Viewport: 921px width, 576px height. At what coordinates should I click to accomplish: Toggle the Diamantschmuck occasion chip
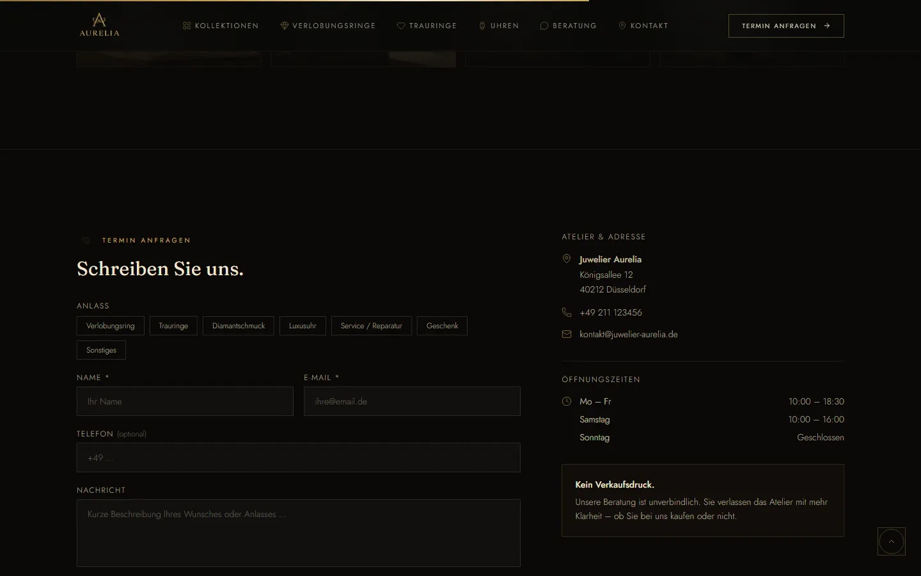point(239,326)
